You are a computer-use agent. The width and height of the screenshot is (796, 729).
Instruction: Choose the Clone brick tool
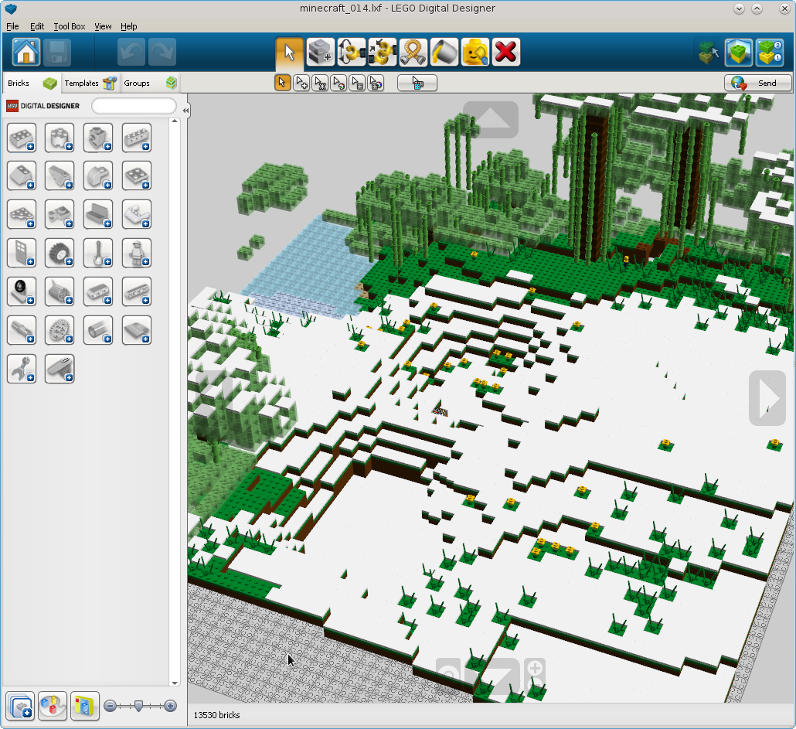(320, 53)
